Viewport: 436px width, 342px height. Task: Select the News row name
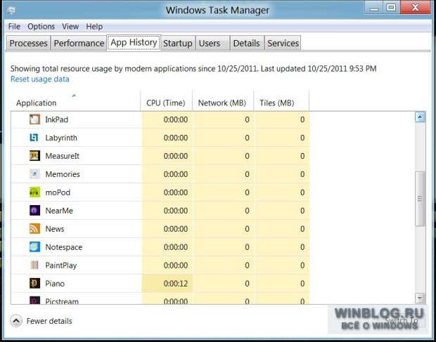pyautogui.click(x=55, y=229)
